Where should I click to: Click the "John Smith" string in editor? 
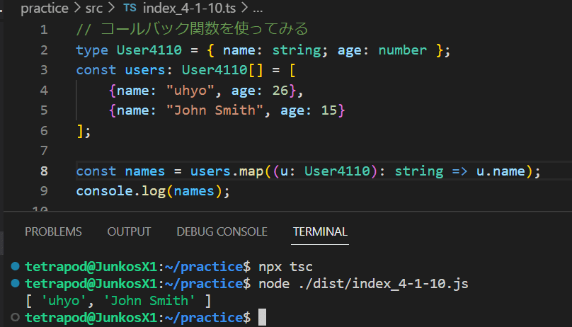click(214, 110)
